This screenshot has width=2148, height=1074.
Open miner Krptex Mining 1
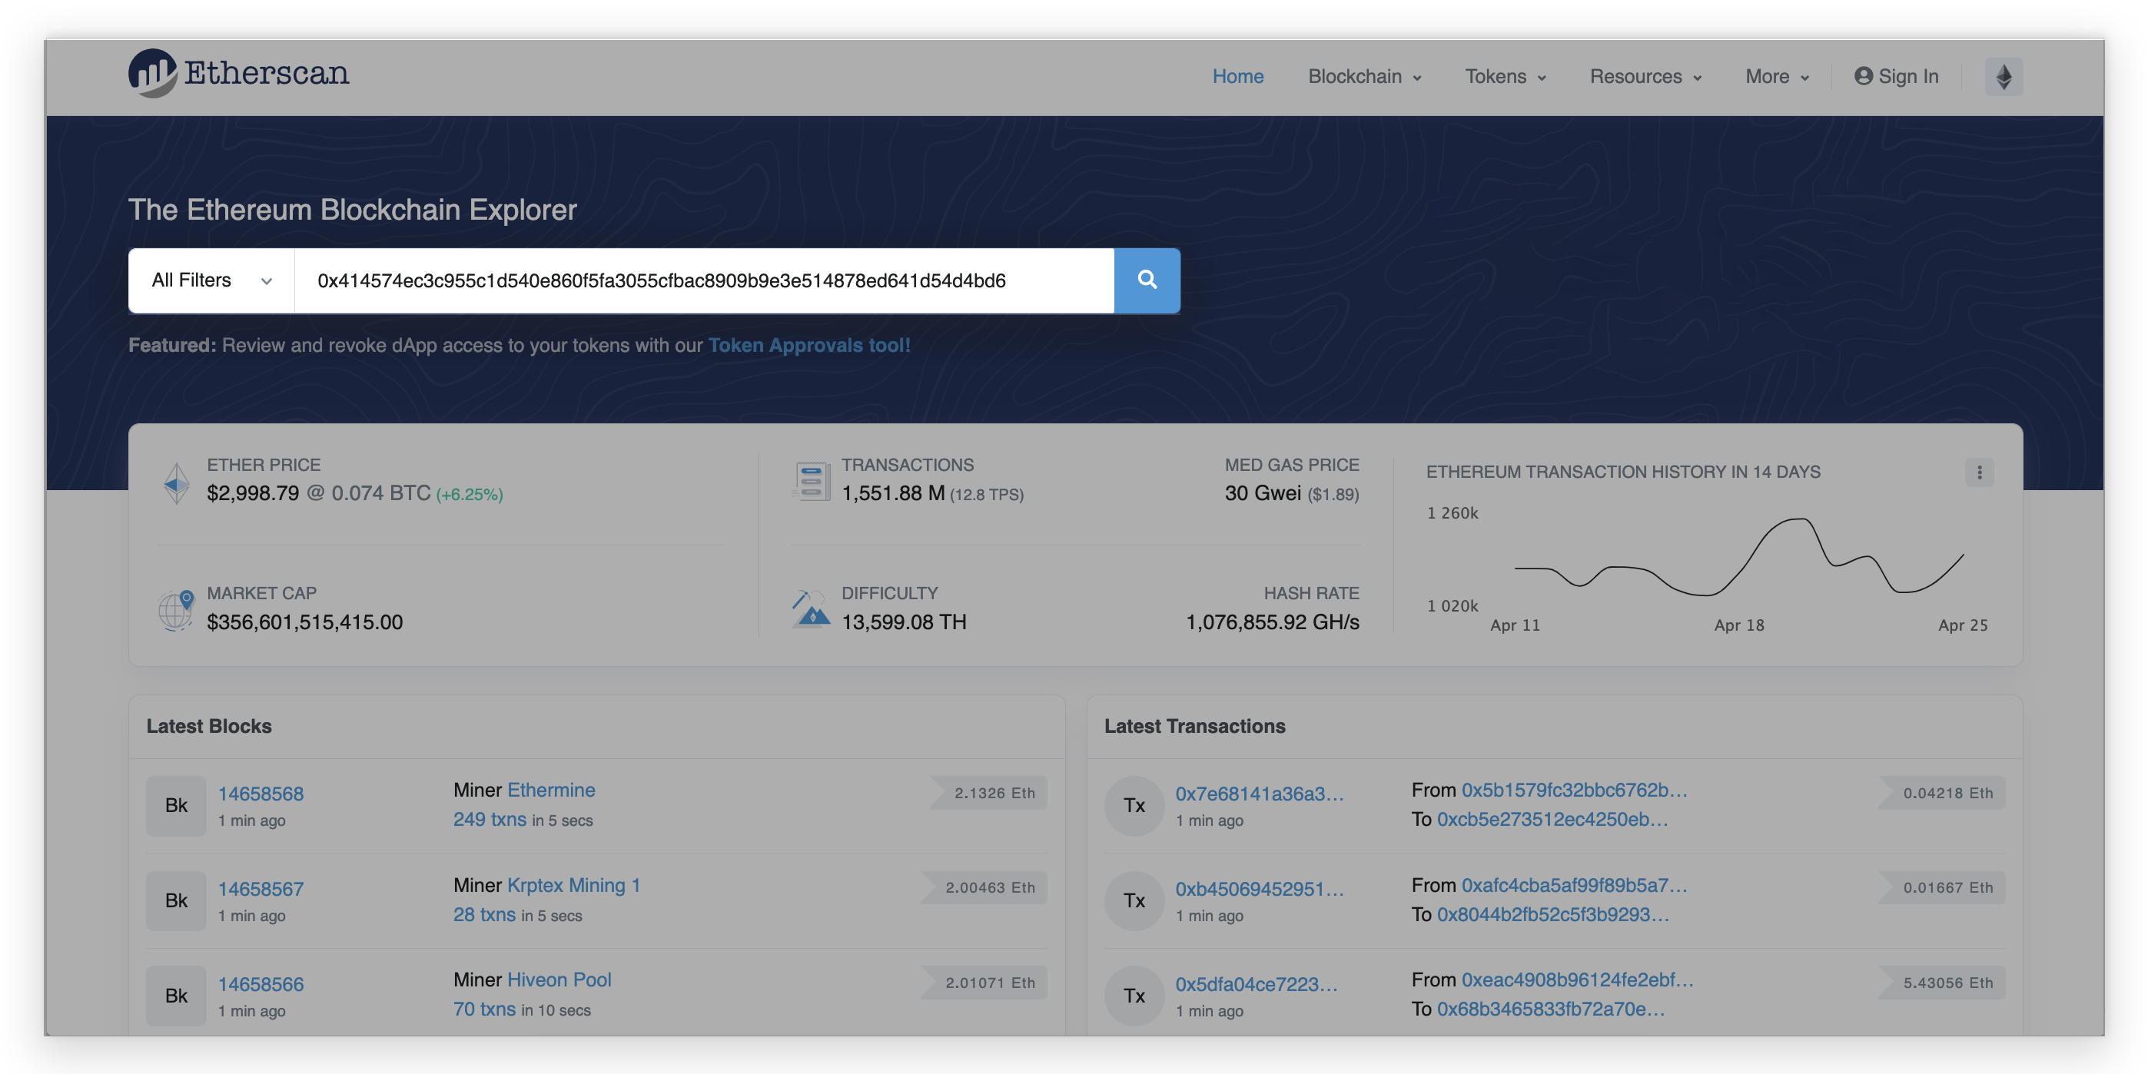573,885
